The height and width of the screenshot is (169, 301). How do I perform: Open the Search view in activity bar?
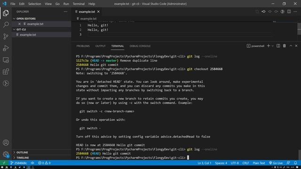coord(6,24)
